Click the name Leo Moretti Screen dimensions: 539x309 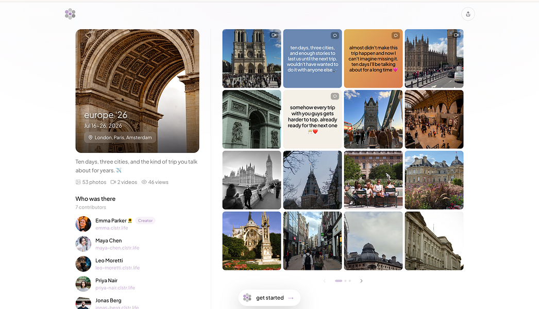(x=109, y=261)
